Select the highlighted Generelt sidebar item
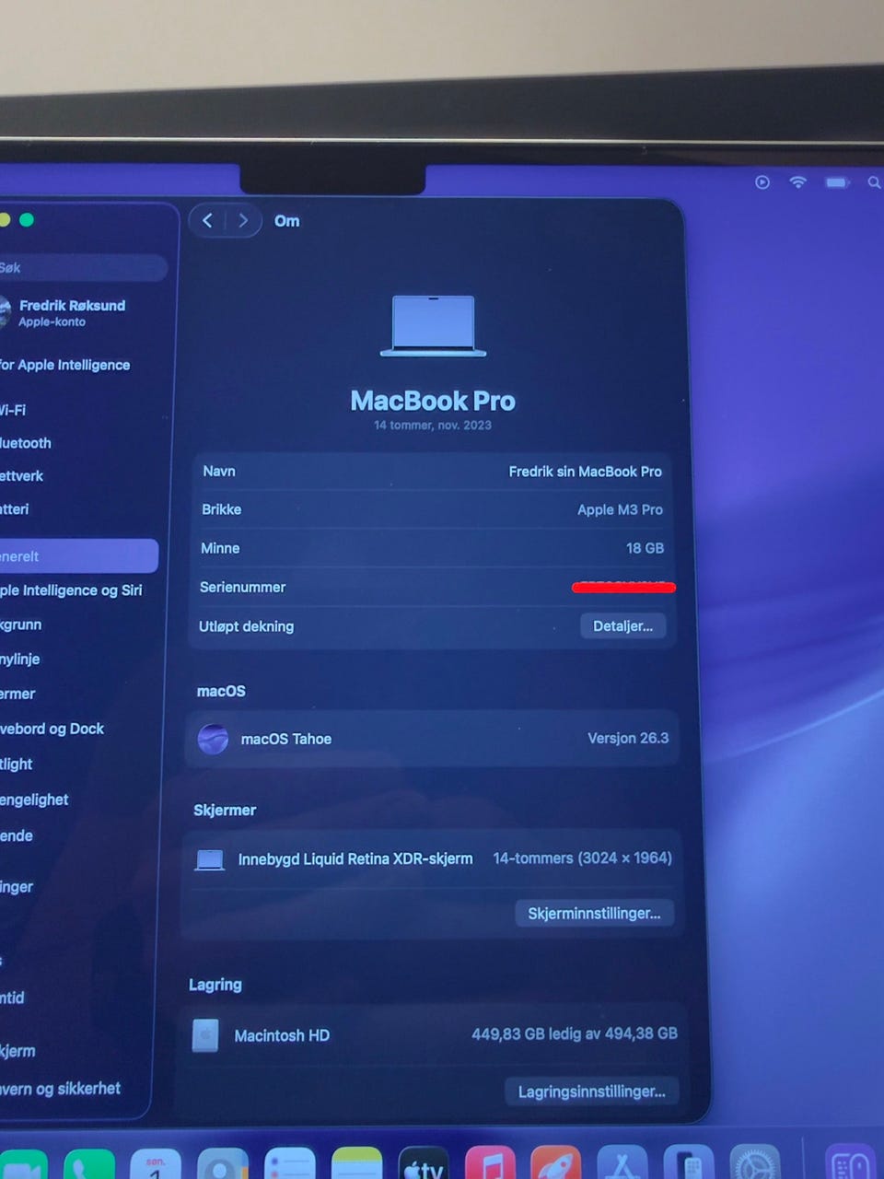 pos(79,556)
